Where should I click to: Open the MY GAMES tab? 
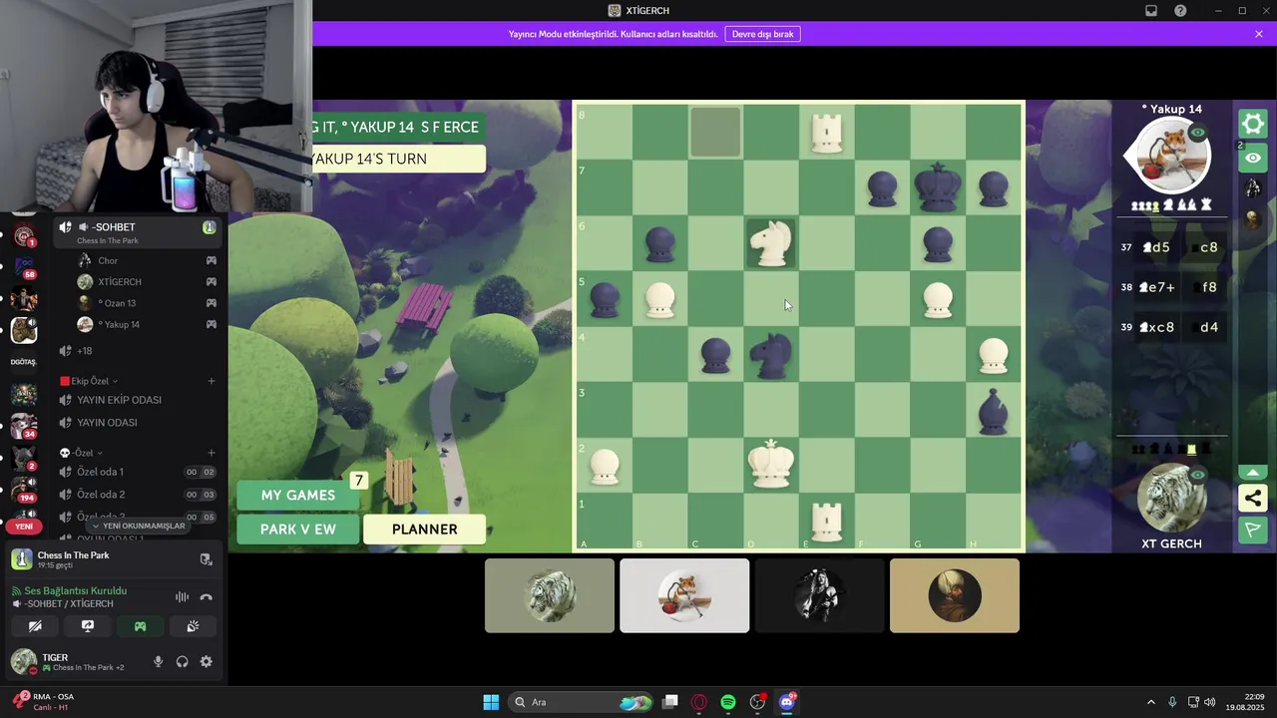click(297, 496)
